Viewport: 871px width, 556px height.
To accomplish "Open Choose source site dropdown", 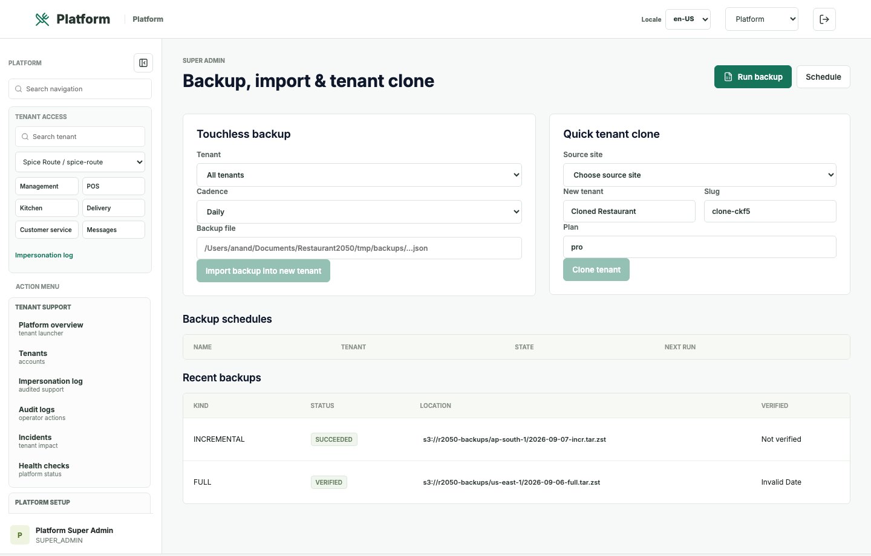I will 700,175.
